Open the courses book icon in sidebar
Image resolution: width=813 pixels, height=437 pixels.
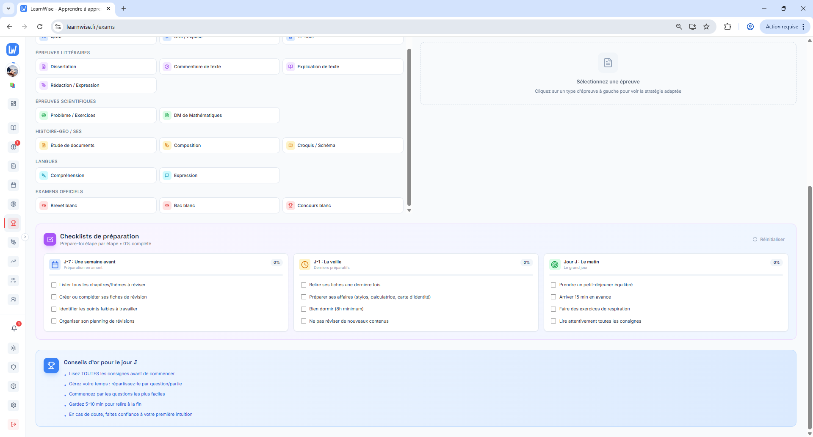click(x=13, y=127)
